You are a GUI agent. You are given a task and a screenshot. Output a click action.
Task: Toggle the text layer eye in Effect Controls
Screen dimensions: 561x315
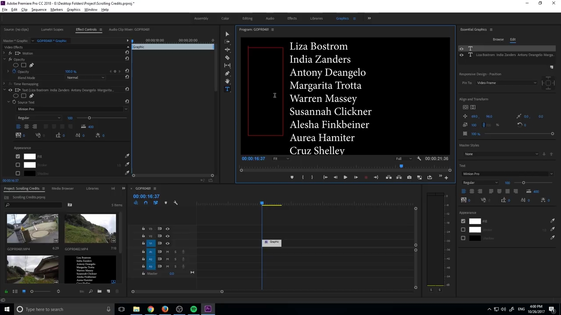[x=11, y=90]
